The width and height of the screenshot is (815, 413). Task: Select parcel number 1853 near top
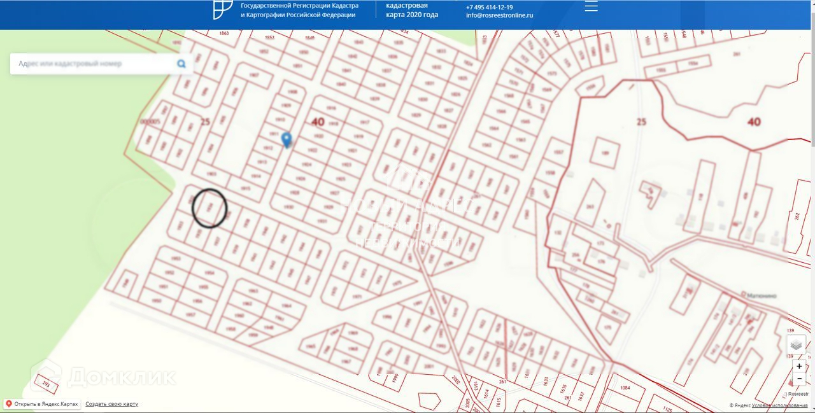tap(269, 37)
